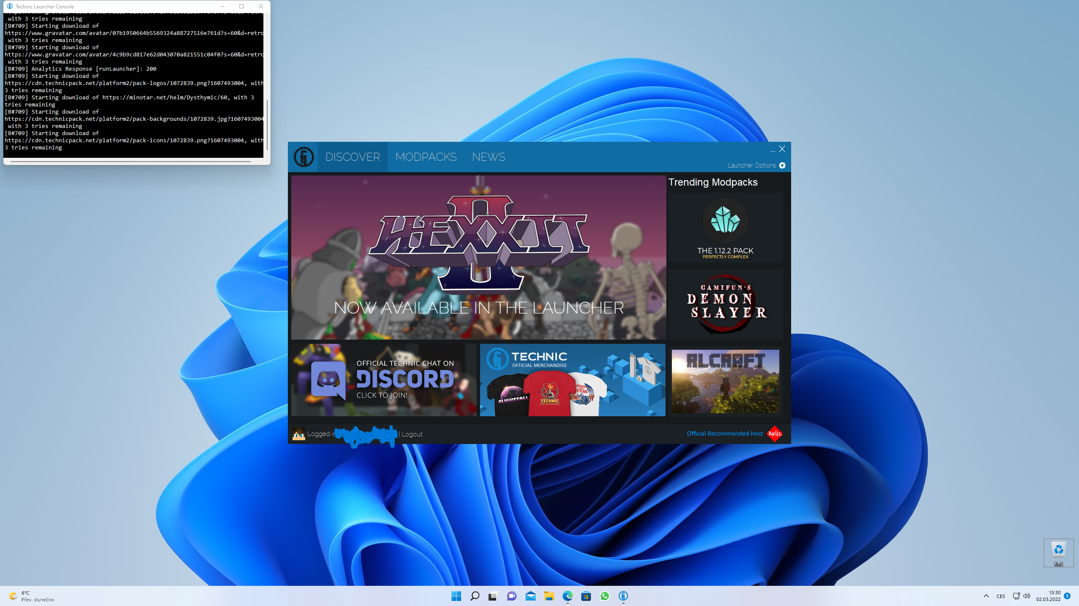
Task: Open the Hexxit II featured banner
Action: (x=478, y=258)
